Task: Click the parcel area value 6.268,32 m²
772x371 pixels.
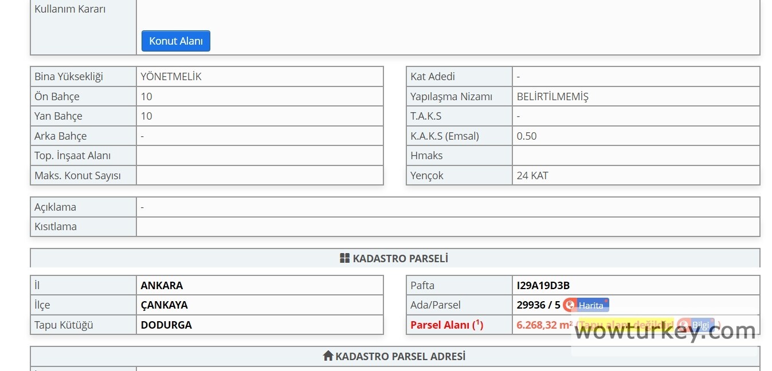Action: (544, 325)
